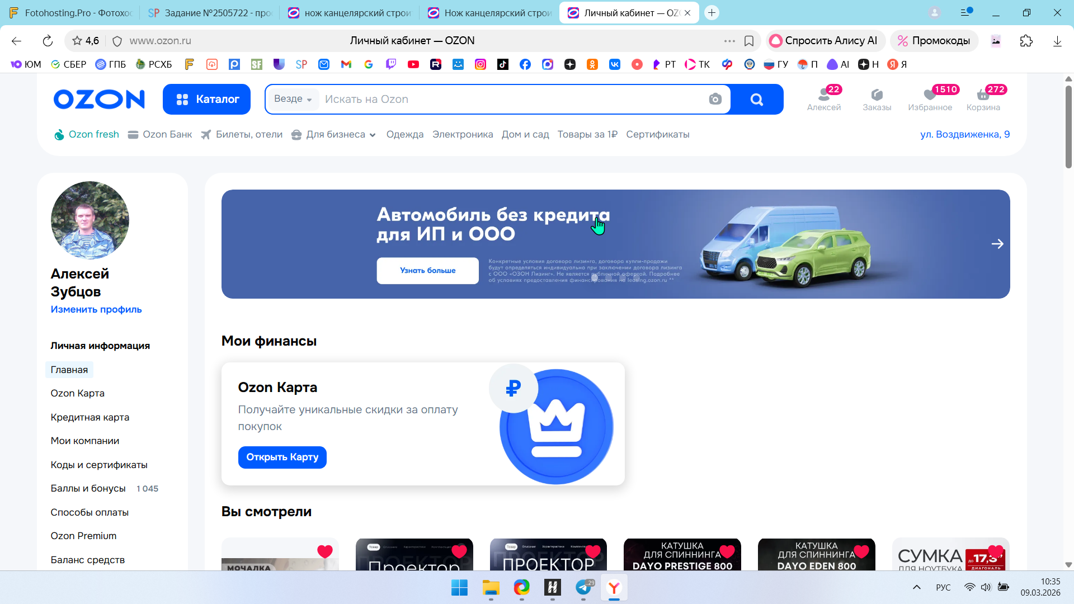The width and height of the screenshot is (1074, 604).
Task: Expand the Для бизнеса menu
Action: [335, 135]
